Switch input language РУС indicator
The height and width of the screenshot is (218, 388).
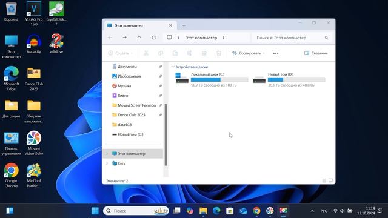pyautogui.click(x=324, y=211)
